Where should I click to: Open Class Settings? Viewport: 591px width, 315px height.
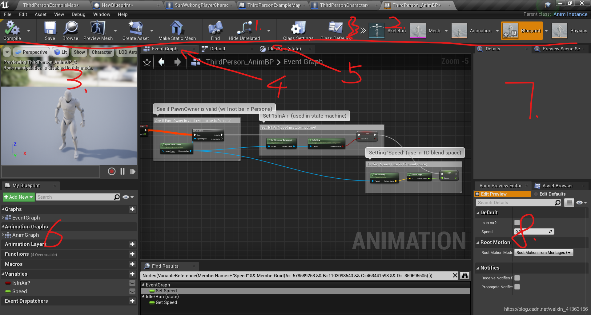[x=298, y=31]
